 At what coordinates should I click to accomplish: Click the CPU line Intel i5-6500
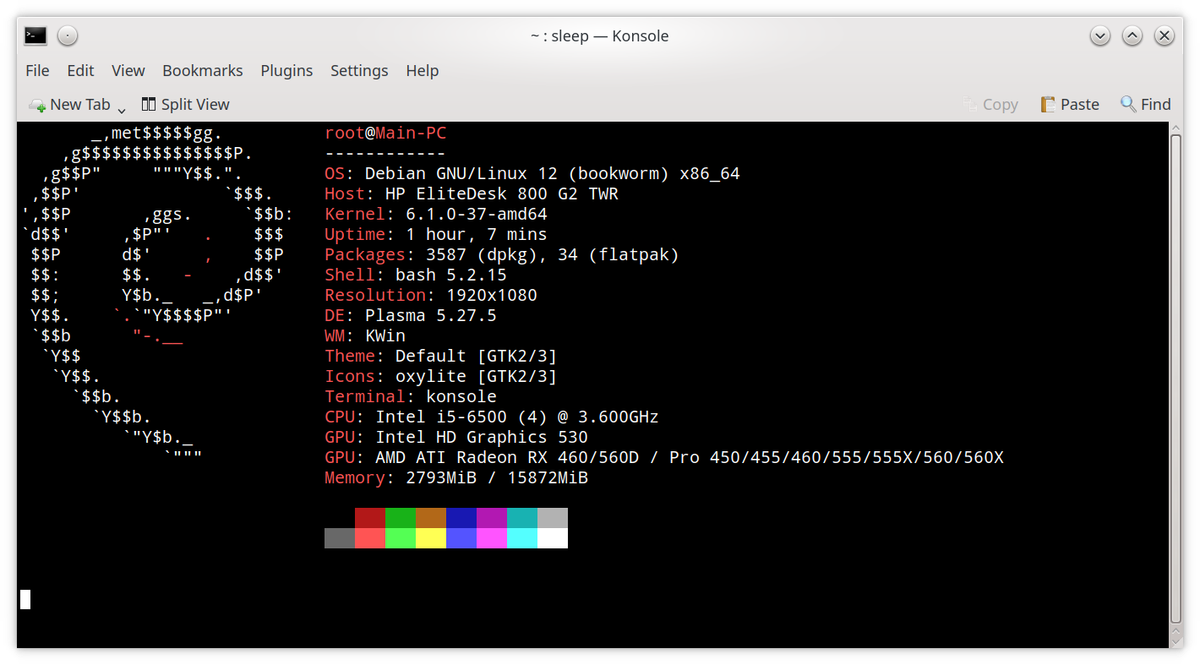(492, 417)
